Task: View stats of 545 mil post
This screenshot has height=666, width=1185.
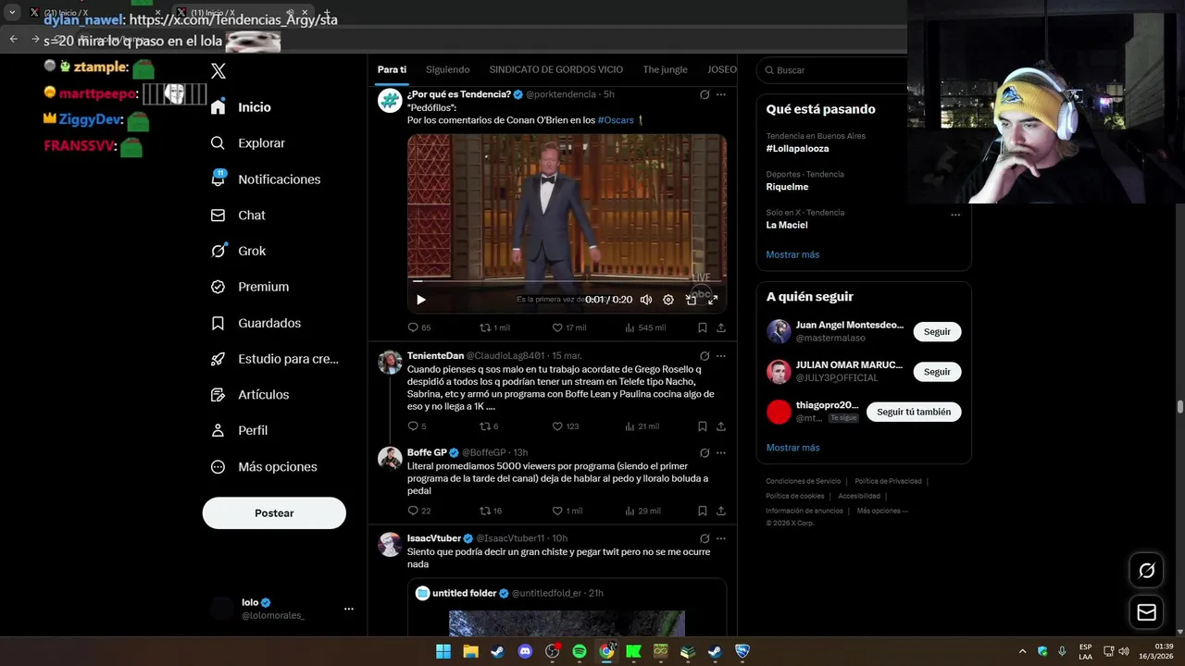Action: [645, 327]
